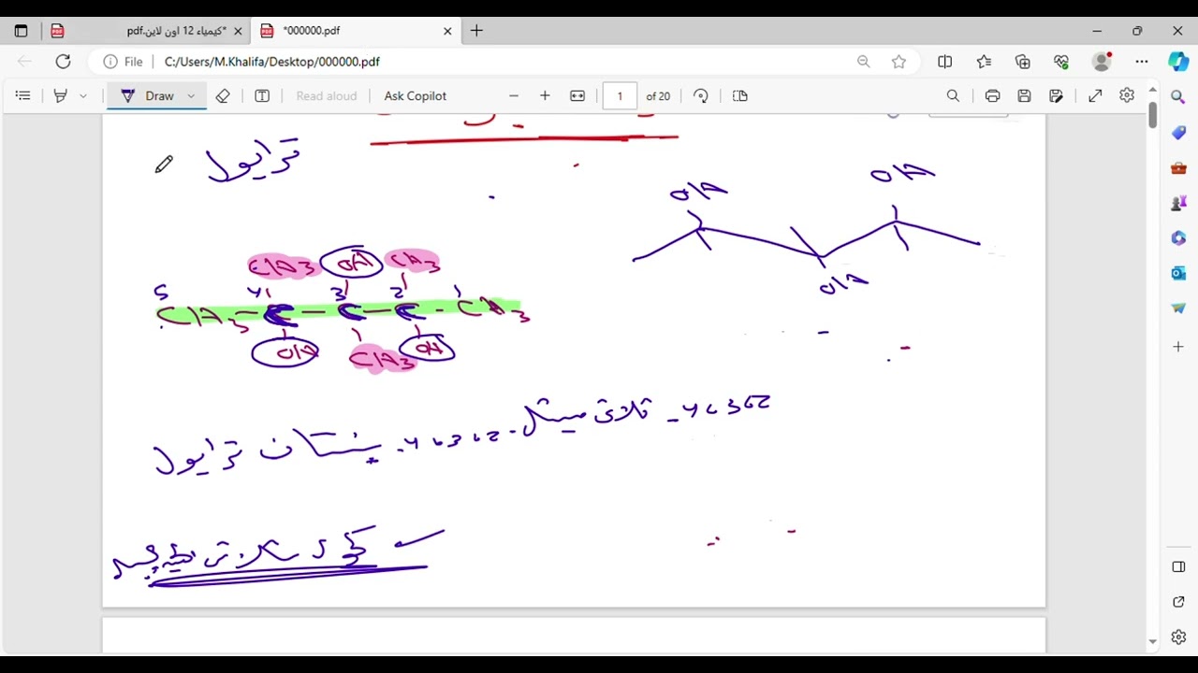
Task: Open the Page view options
Action: (x=740, y=95)
